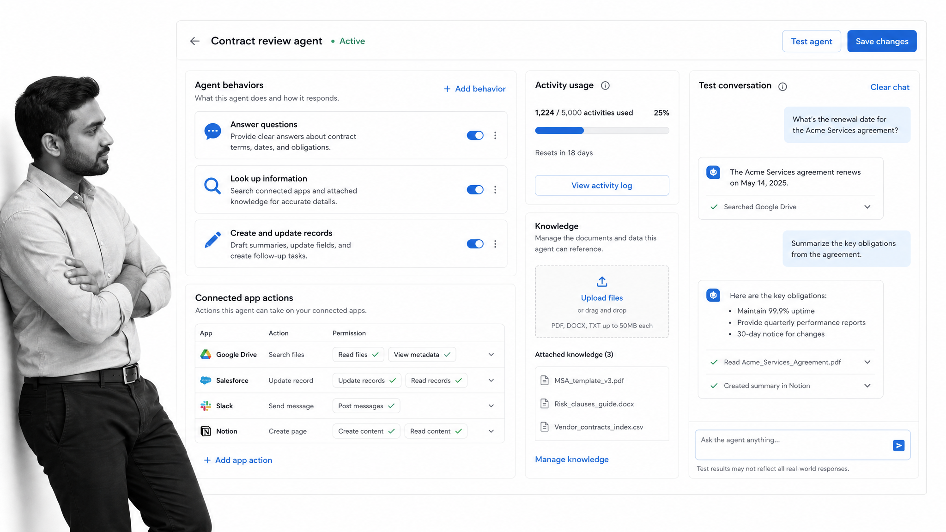The height and width of the screenshot is (532, 946).
Task: Toggle the View metadata permission chip
Action: (422, 355)
